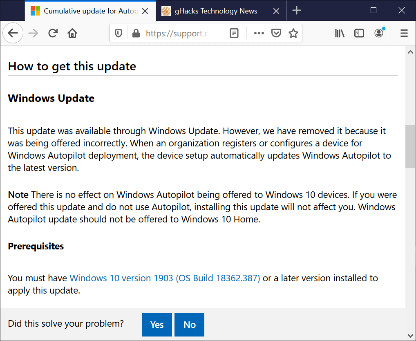Open the Firefox home page
Image resolution: width=416 pixels, height=341 pixels.
72,33
